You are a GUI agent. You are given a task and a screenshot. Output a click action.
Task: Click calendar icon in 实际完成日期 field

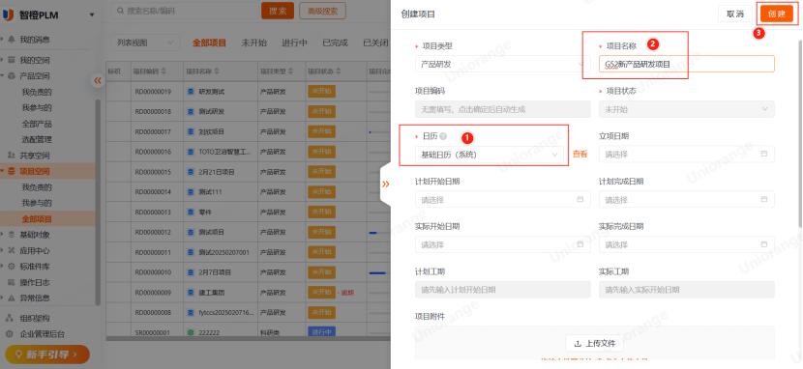click(x=764, y=244)
